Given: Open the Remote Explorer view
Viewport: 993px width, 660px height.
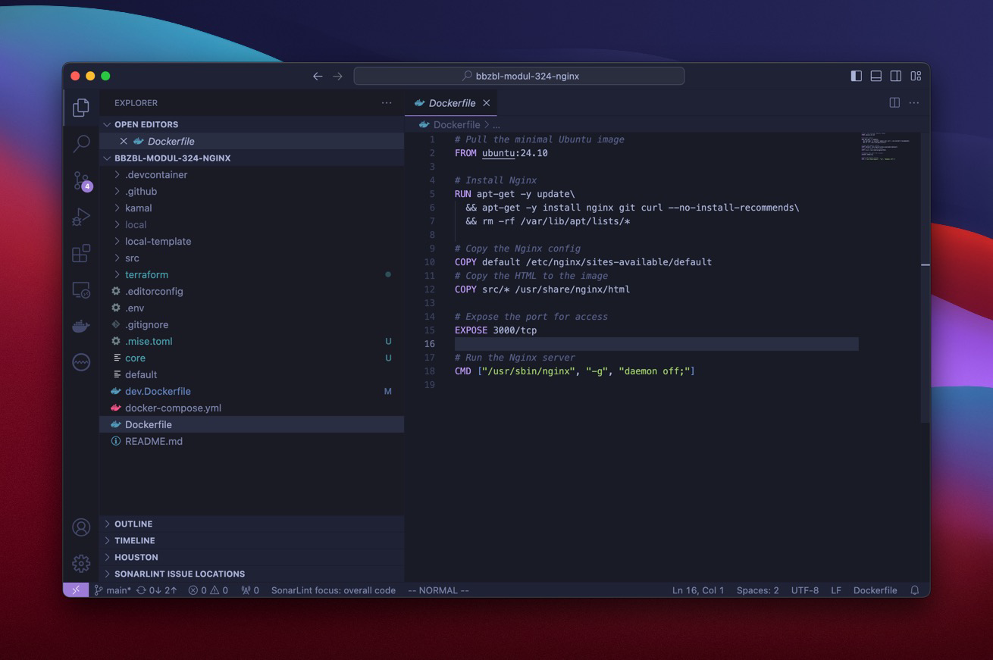Looking at the screenshot, I should click(x=81, y=290).
